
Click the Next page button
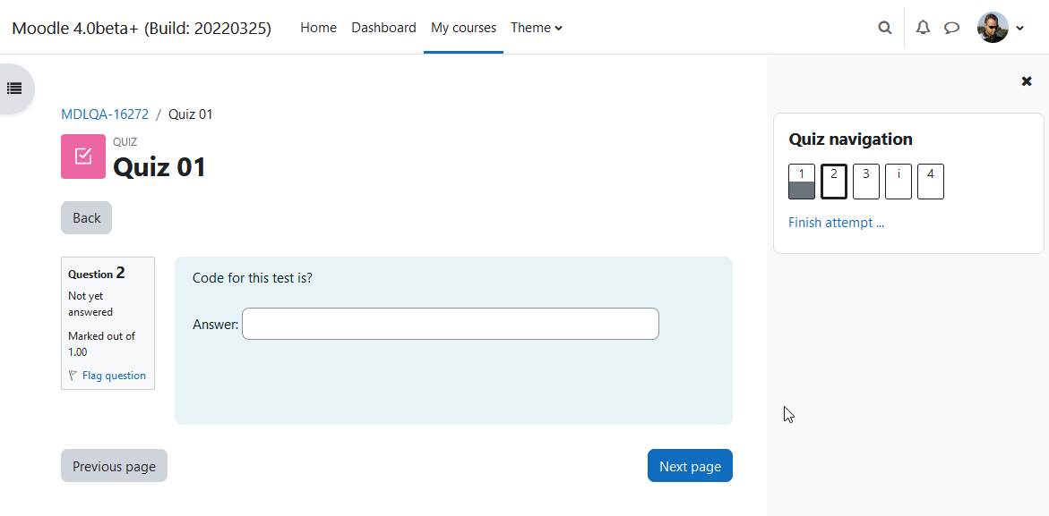click(690, 465)
